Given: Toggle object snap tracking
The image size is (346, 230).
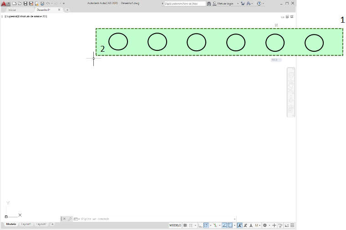Looking at the screenshot, I should point(224,225).
